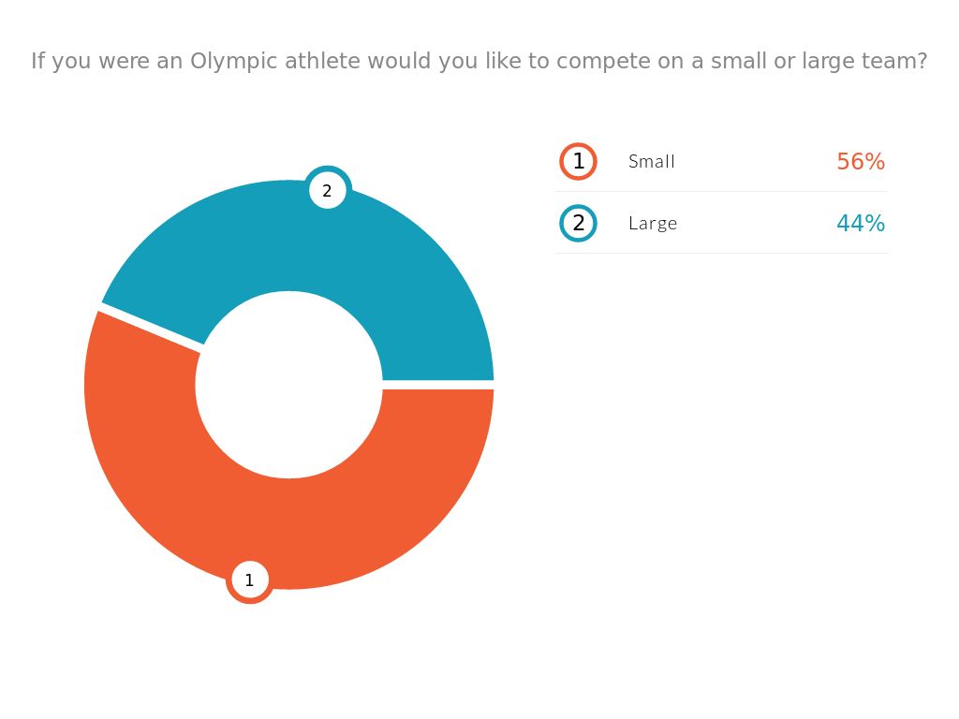The width and height of the screenshot is (959, 719).
Task: Click the white gap between segments at left
Action: 151,328
